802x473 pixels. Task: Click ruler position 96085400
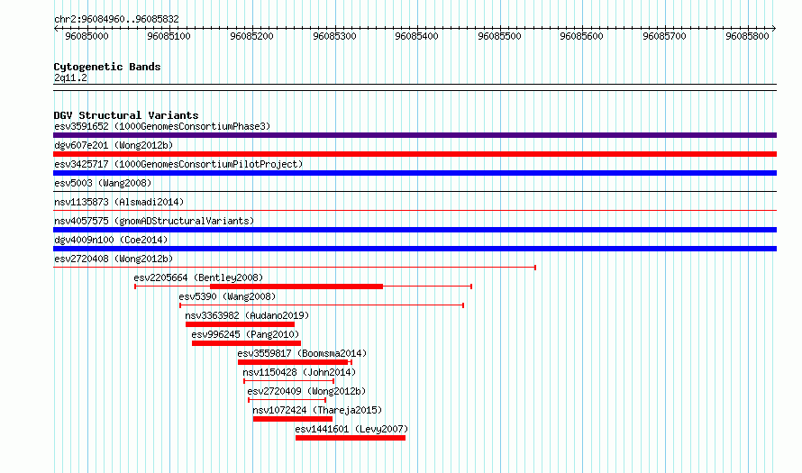(417, 36)
